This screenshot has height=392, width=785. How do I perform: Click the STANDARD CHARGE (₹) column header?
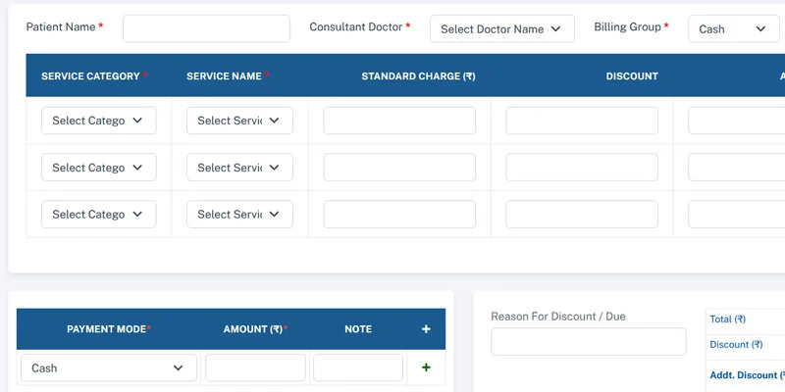click(418, 76)
